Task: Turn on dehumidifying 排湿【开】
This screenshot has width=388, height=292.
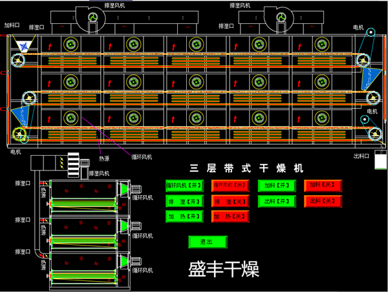Action: coord(185,202)
